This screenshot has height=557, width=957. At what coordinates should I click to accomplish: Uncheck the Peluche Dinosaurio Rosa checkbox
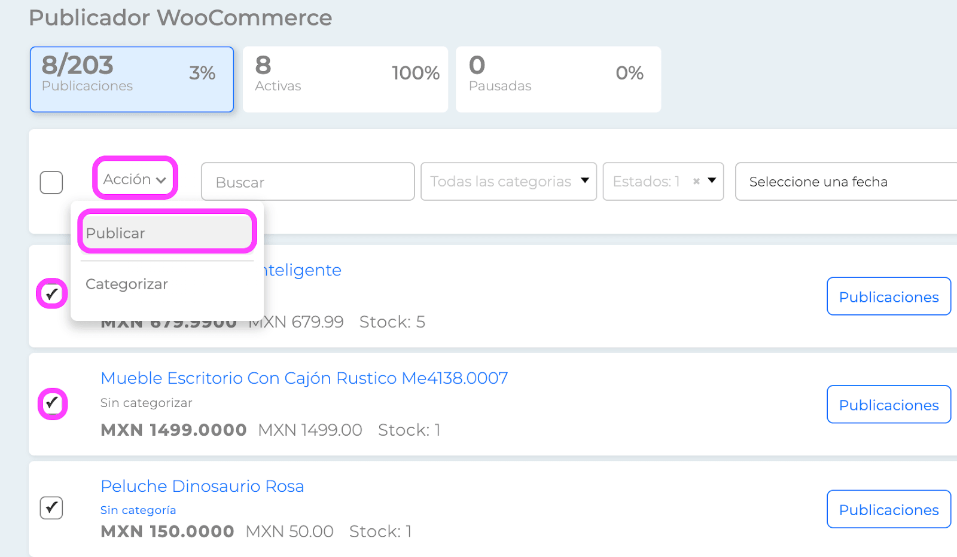(51, 508)
